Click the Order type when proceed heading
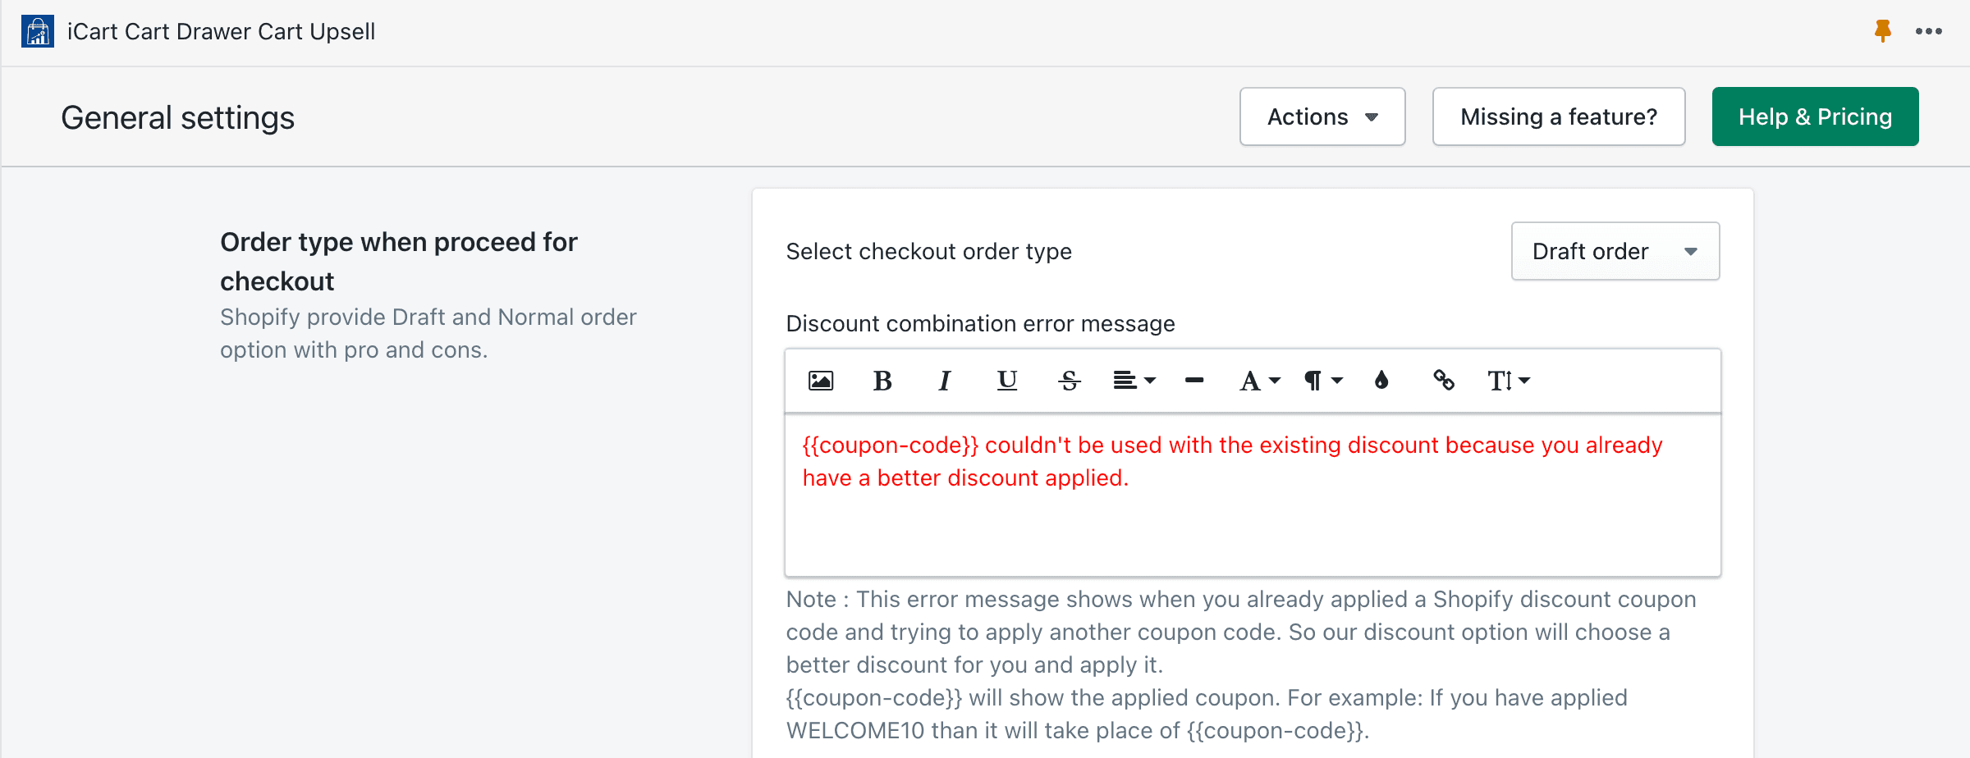Image resolution: width=1970 pixels, height=758 pixels. pyautogui.click(x=399, y=262)
